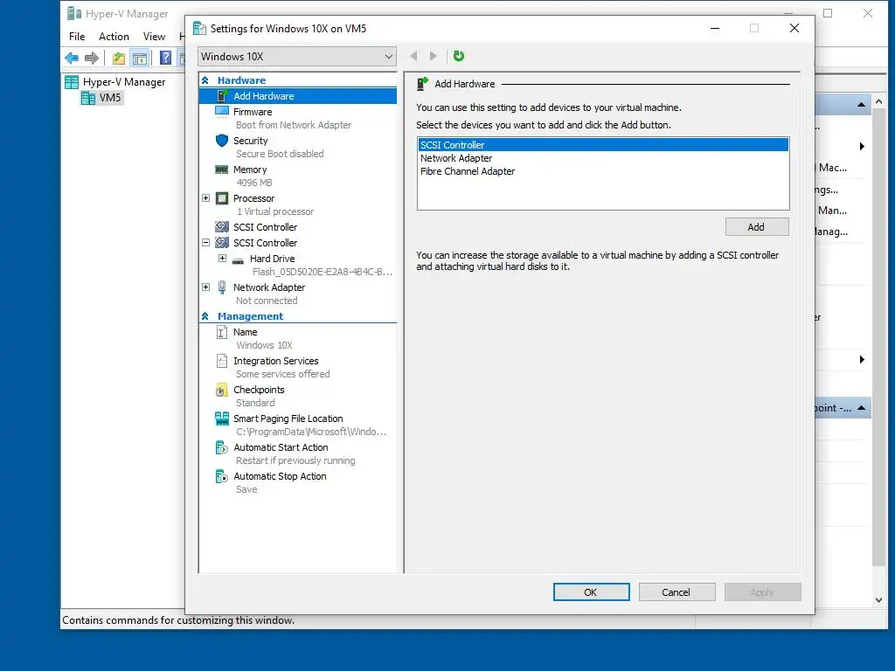Click the Automatic Start Action icon
Viewport: 895px width, 671px height.
(x=222, y=448)
